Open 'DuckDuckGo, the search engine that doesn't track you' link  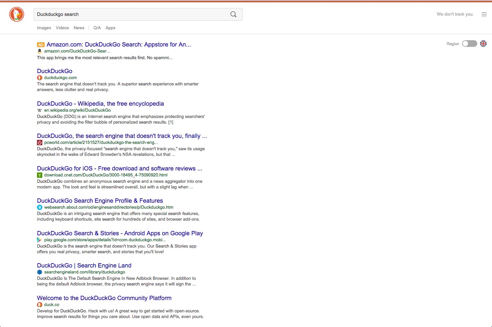pyautogui.click(x=122, y=136)
